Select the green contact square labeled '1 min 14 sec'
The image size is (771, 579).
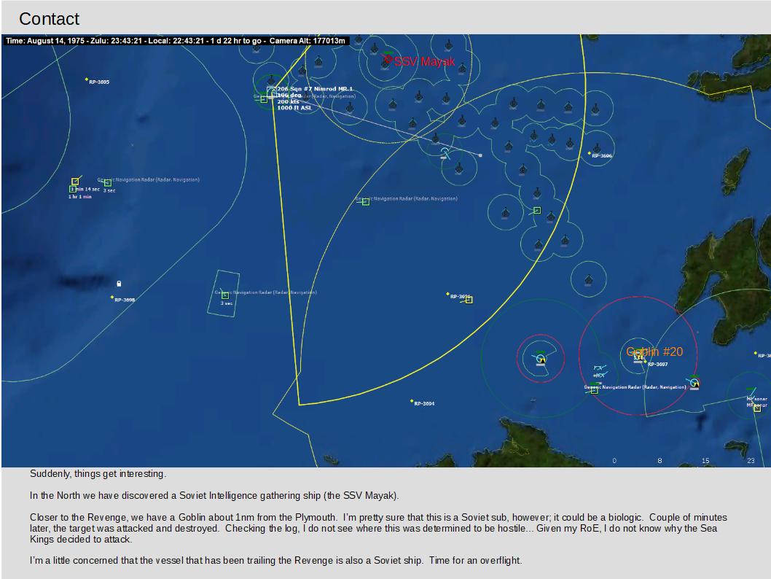72,189
